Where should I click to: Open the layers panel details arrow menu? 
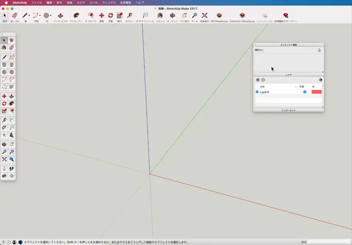(321, 80)
